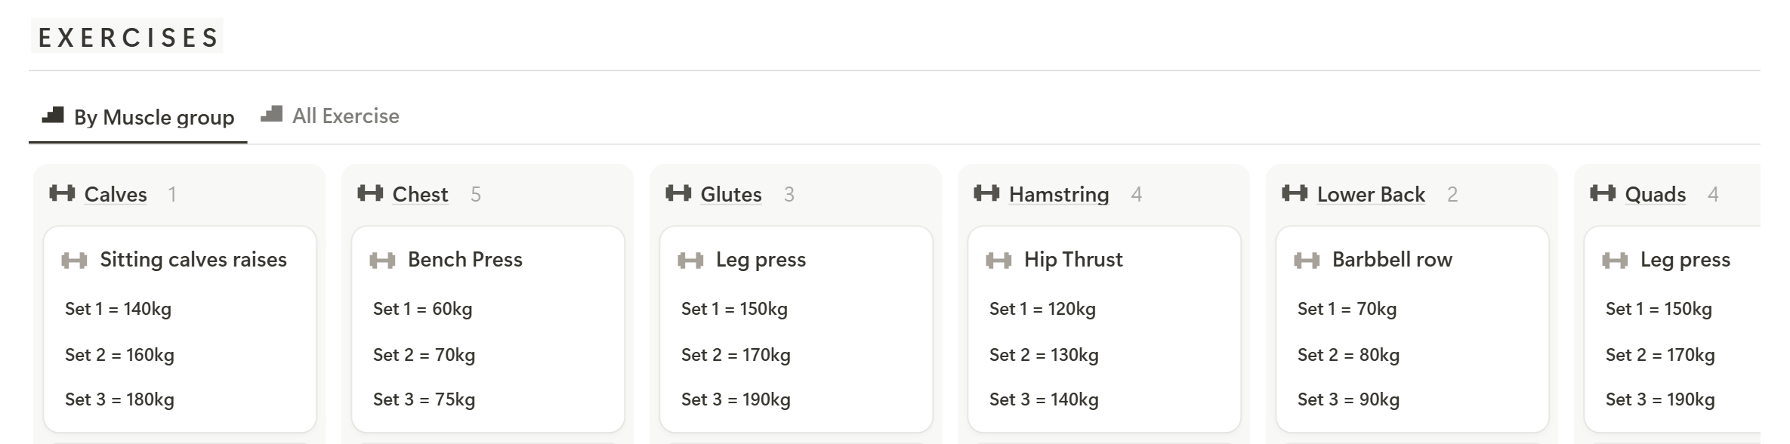Screen dimensions: 1790x444
Task: Click dumbbell icon beside Hamstring group
Action: (986, 193)
